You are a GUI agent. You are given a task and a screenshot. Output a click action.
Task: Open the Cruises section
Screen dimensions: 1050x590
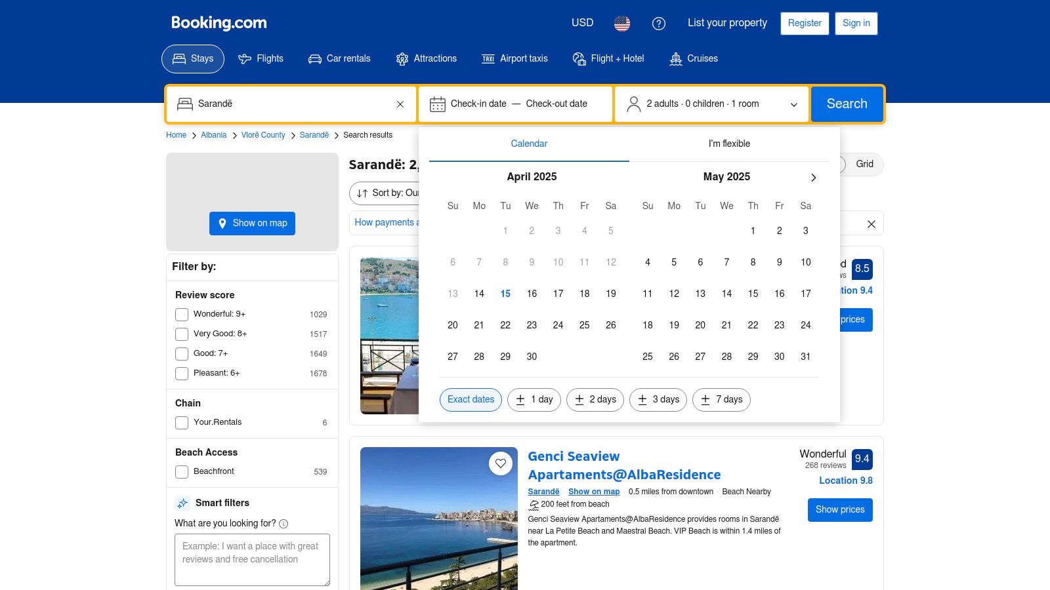694,59
